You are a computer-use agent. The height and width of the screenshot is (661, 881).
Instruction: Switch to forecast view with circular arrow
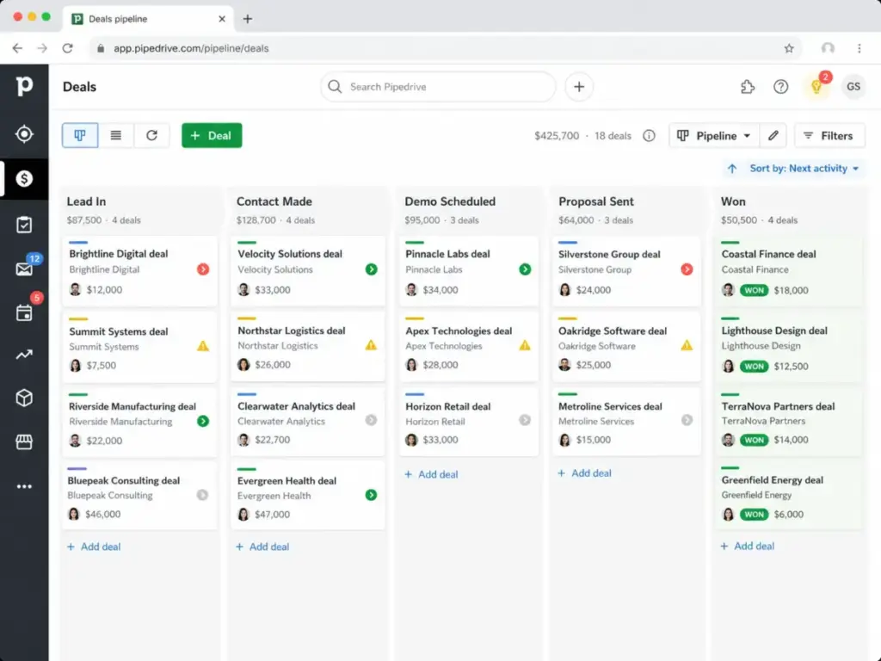pyautogui.click(x=151, y=135)
